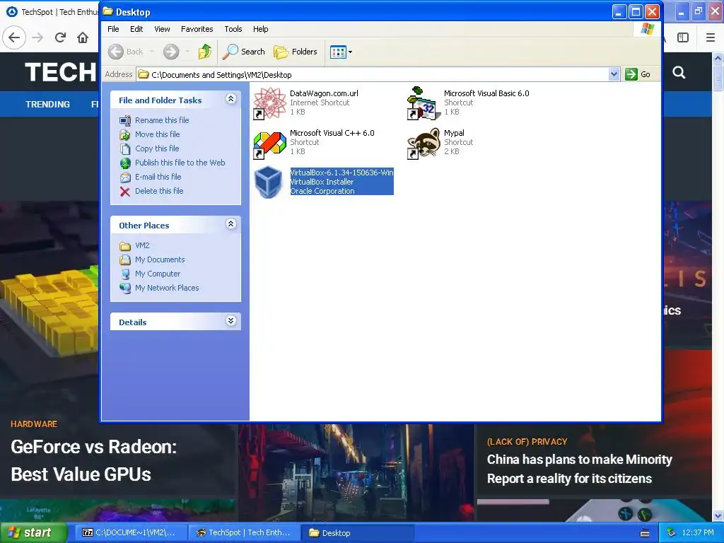Open My Computer in Other Places
724x543 pixels.
click(158, 274)
